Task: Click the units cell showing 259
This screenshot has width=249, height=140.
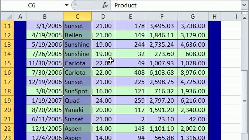Action: (x=130, y=100)
